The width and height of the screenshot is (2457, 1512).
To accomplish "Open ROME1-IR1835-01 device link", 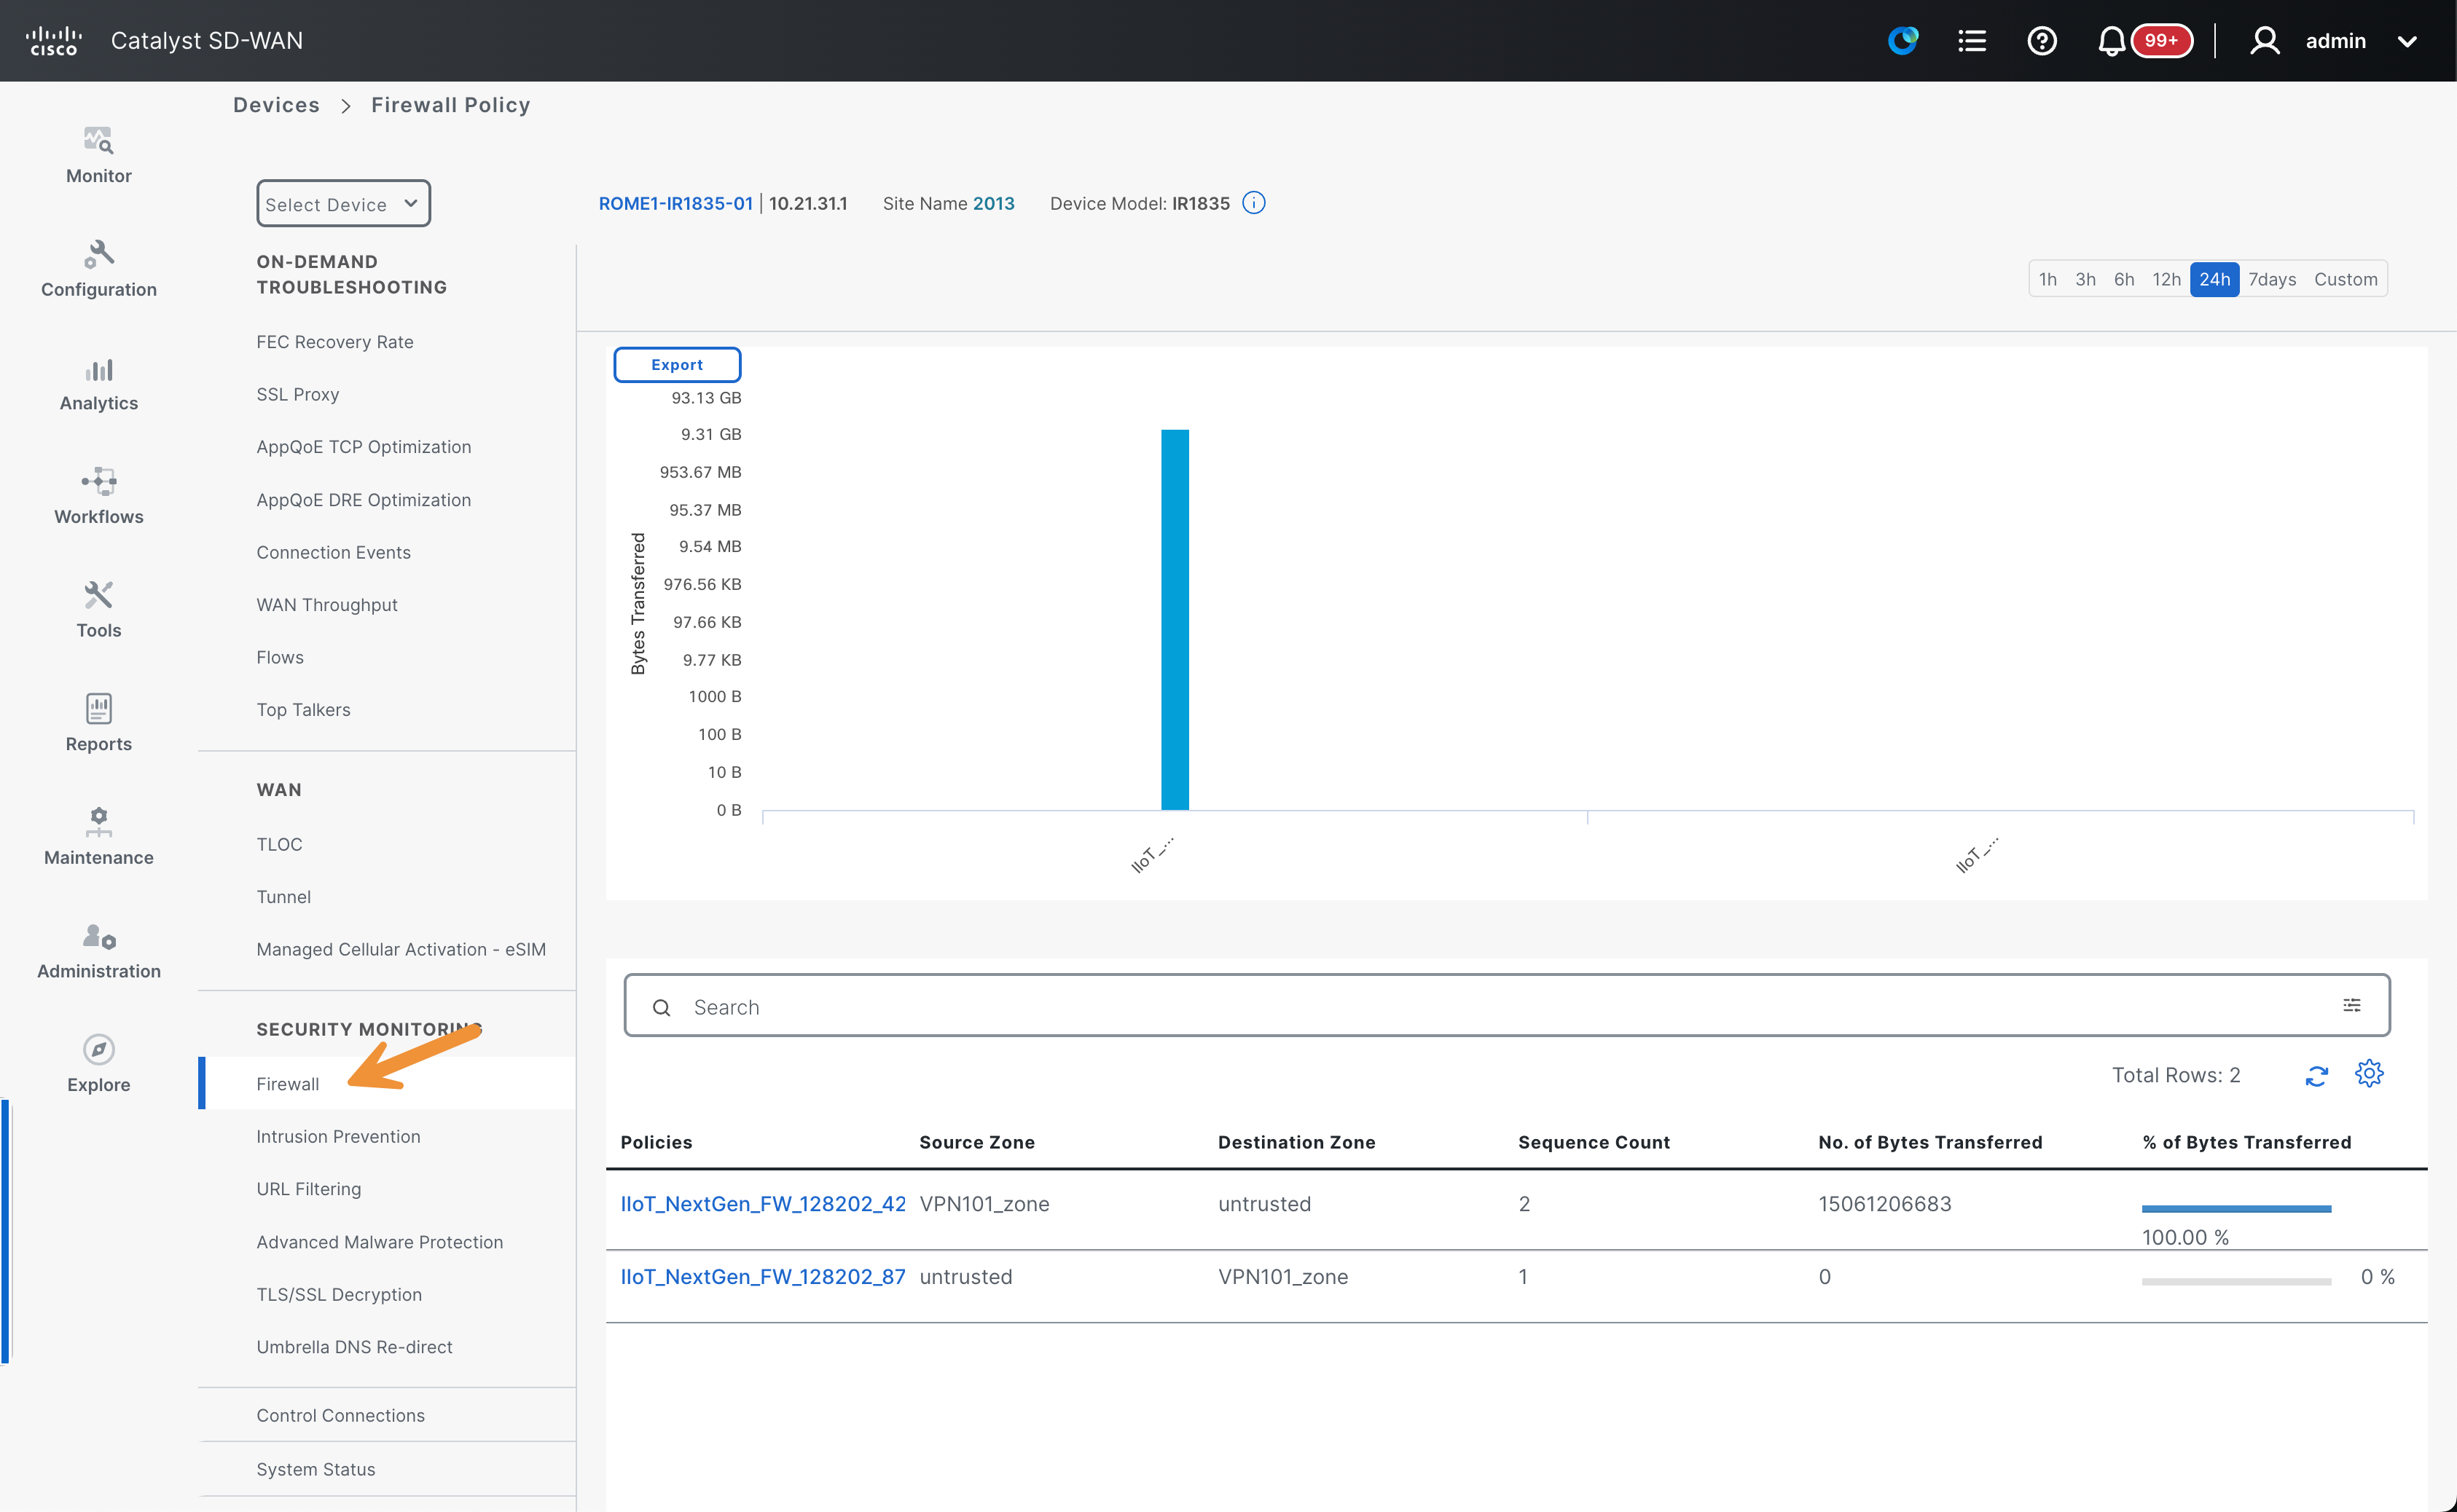I will tap(675, 203).
